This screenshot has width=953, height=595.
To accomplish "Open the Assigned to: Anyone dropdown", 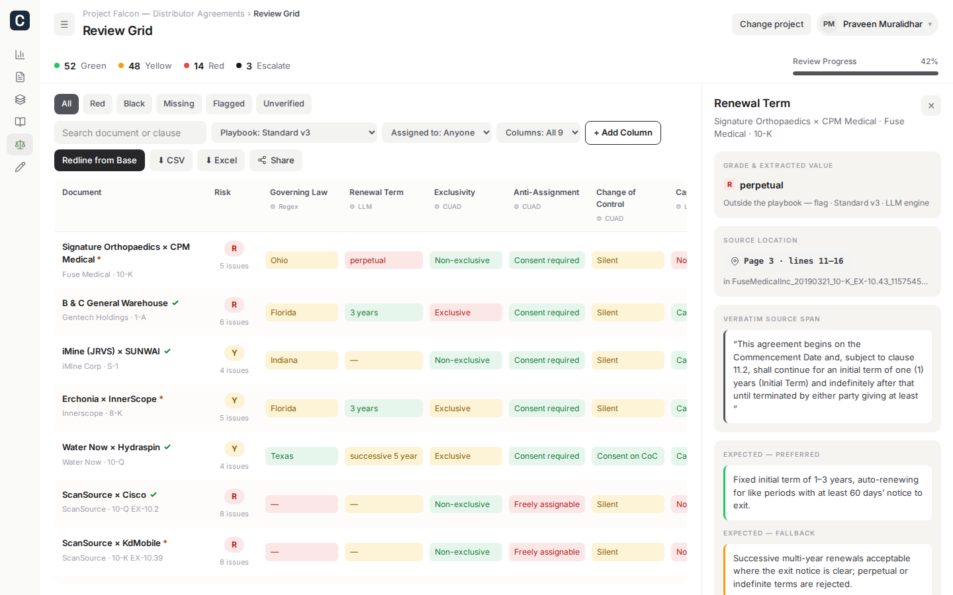I will point(437,133).
